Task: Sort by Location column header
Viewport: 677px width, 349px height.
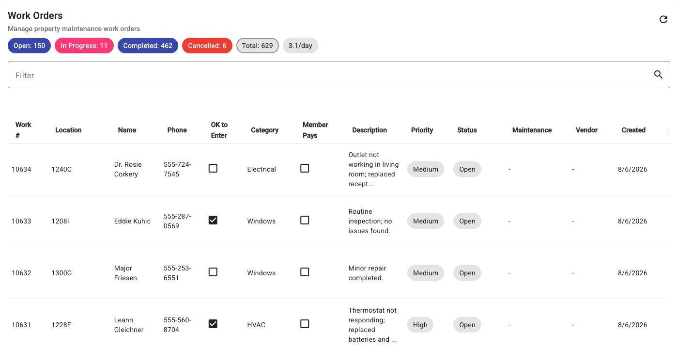Action: pyautogui.click(x=68, y=130)
